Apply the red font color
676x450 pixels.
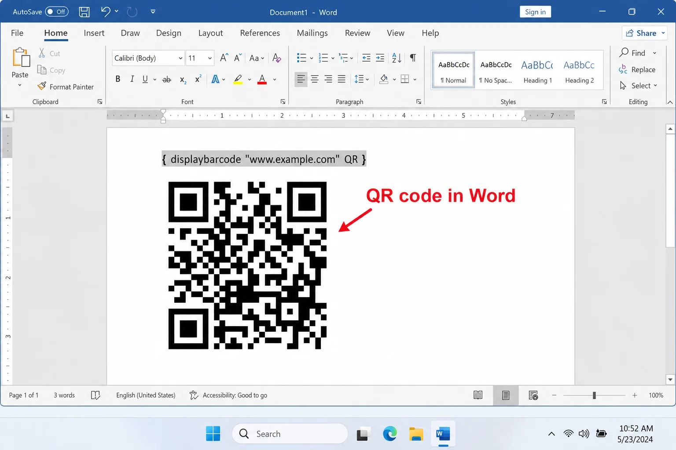(x=262, y=79)
